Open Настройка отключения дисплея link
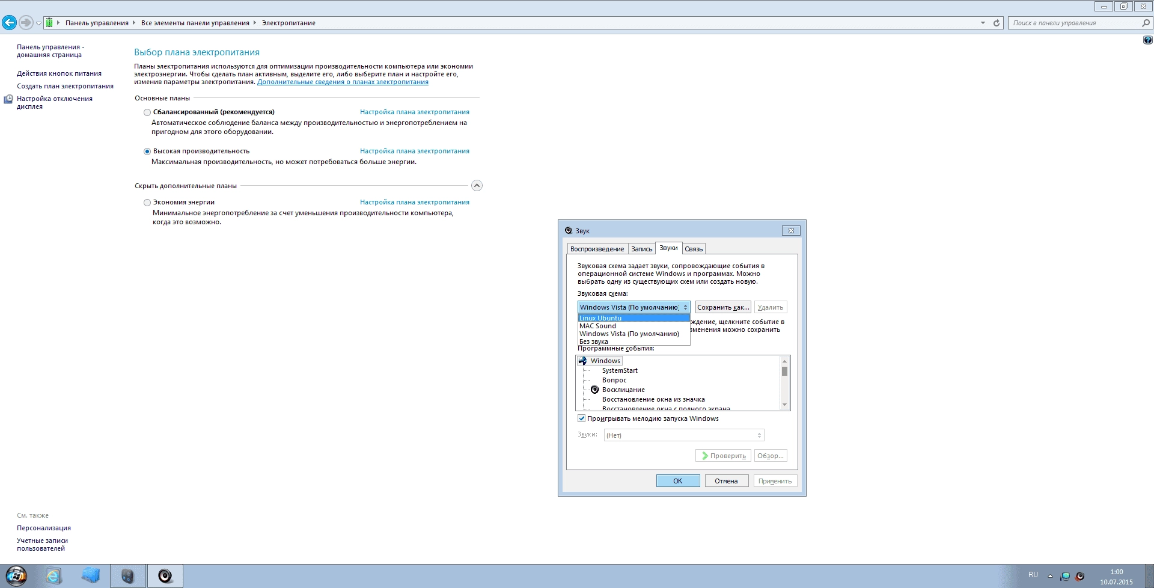 click(x=55, y=103)
